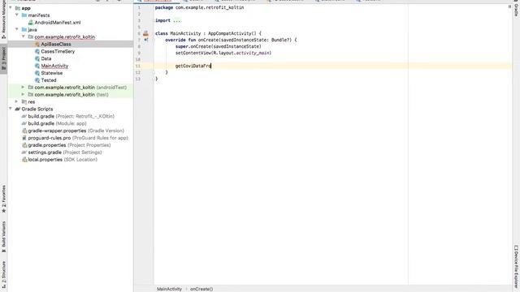The width and height of the screenshot is (520, 292).
Task: Expand the (test) package arrow
Action: pos(23,94)
